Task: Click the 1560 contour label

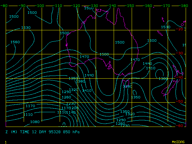Action: tap(15, 42)
